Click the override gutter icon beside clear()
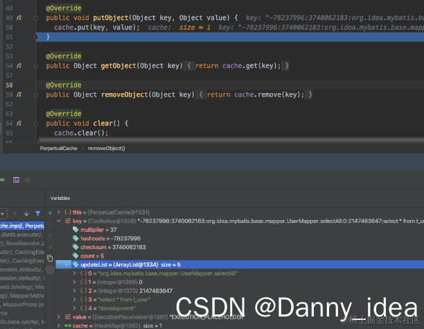The height and width of the screenshot is (329, 424). click(19, 124)
